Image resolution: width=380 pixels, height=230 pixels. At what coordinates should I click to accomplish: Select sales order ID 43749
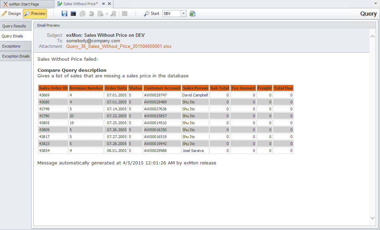(44, 109)
